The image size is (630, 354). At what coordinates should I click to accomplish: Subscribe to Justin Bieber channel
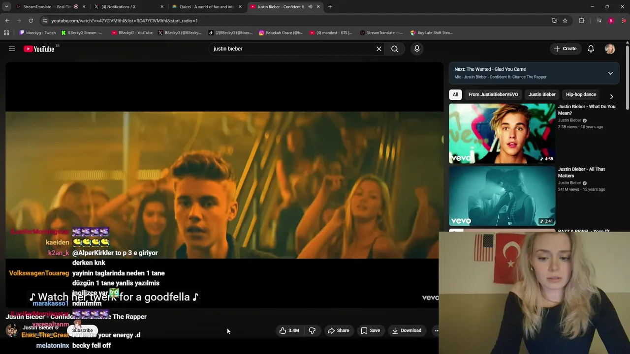tap(83, 330)
